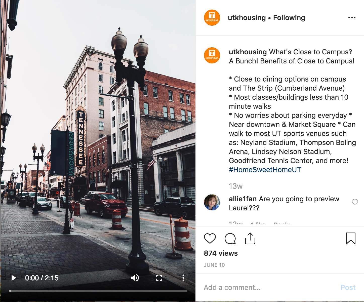Like allie1fan's comment
Image resolution: width=364 pixels, height=302 pixels.
[355, 202]
